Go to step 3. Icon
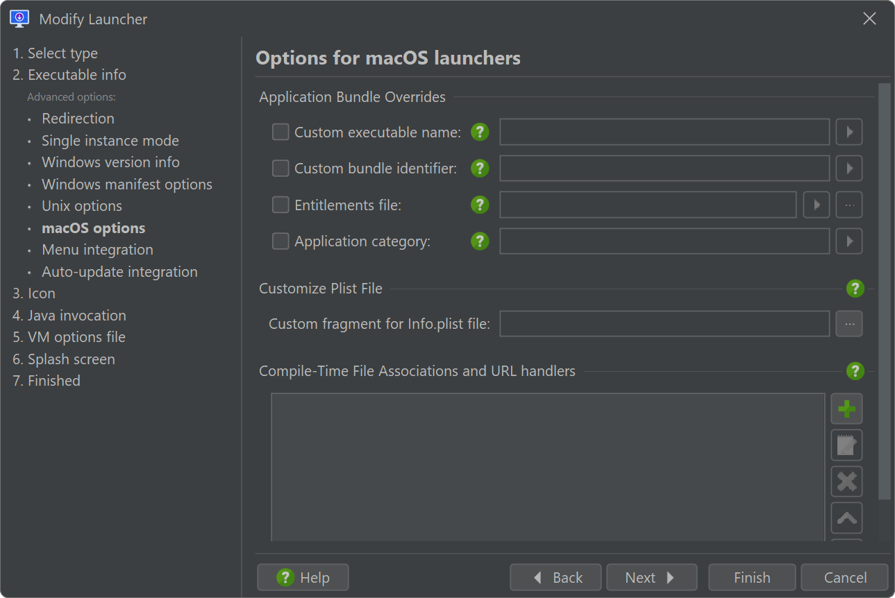This screenshot has height=598, width=895. pos(34,293)
